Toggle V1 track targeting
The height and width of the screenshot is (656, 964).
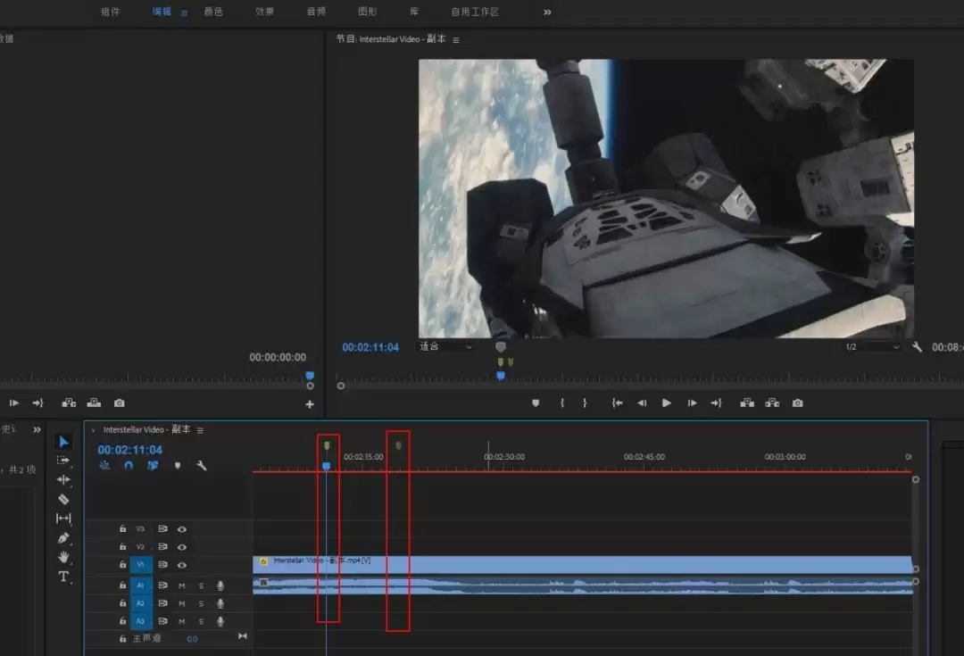(x=141, y=564)
